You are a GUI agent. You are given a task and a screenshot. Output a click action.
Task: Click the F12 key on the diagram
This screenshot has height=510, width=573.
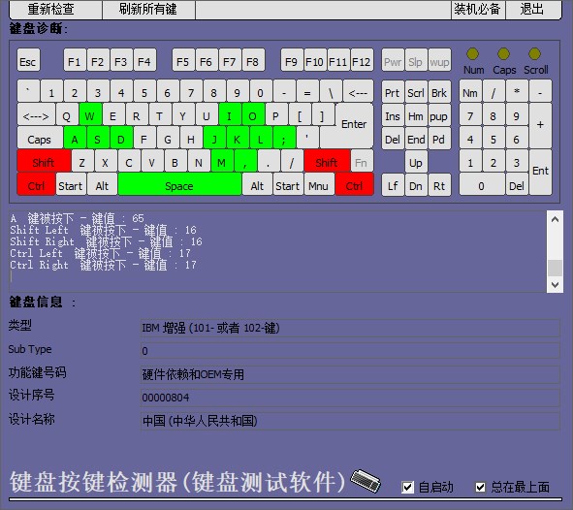coord(362,60)
